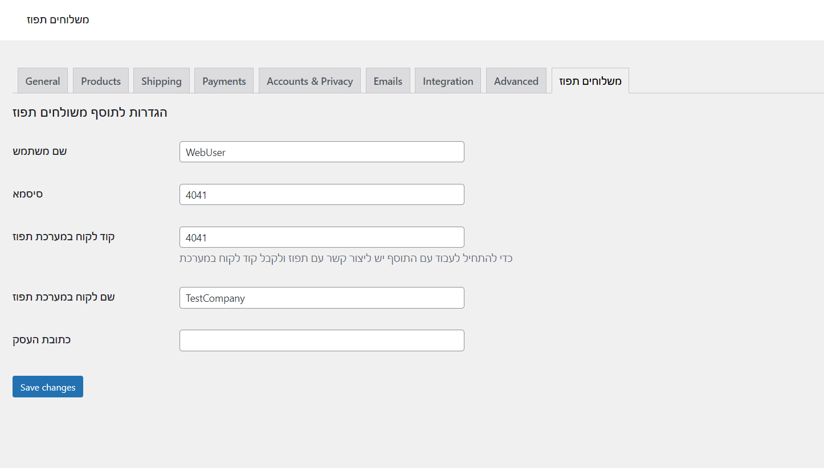Open the General settings tab
This screenshot has height=468, width=824.
43,81
